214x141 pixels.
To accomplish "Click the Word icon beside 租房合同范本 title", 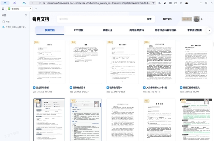I will (108, 87).
